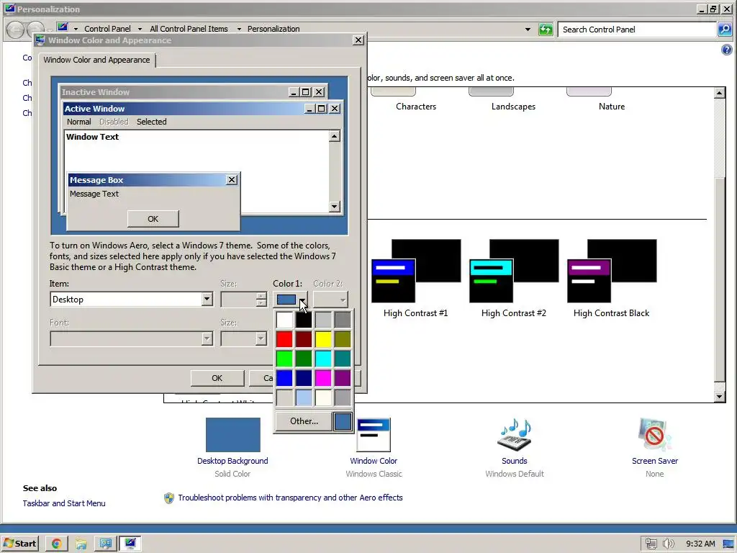Click the Active Window title bar preview

(202, 109)
